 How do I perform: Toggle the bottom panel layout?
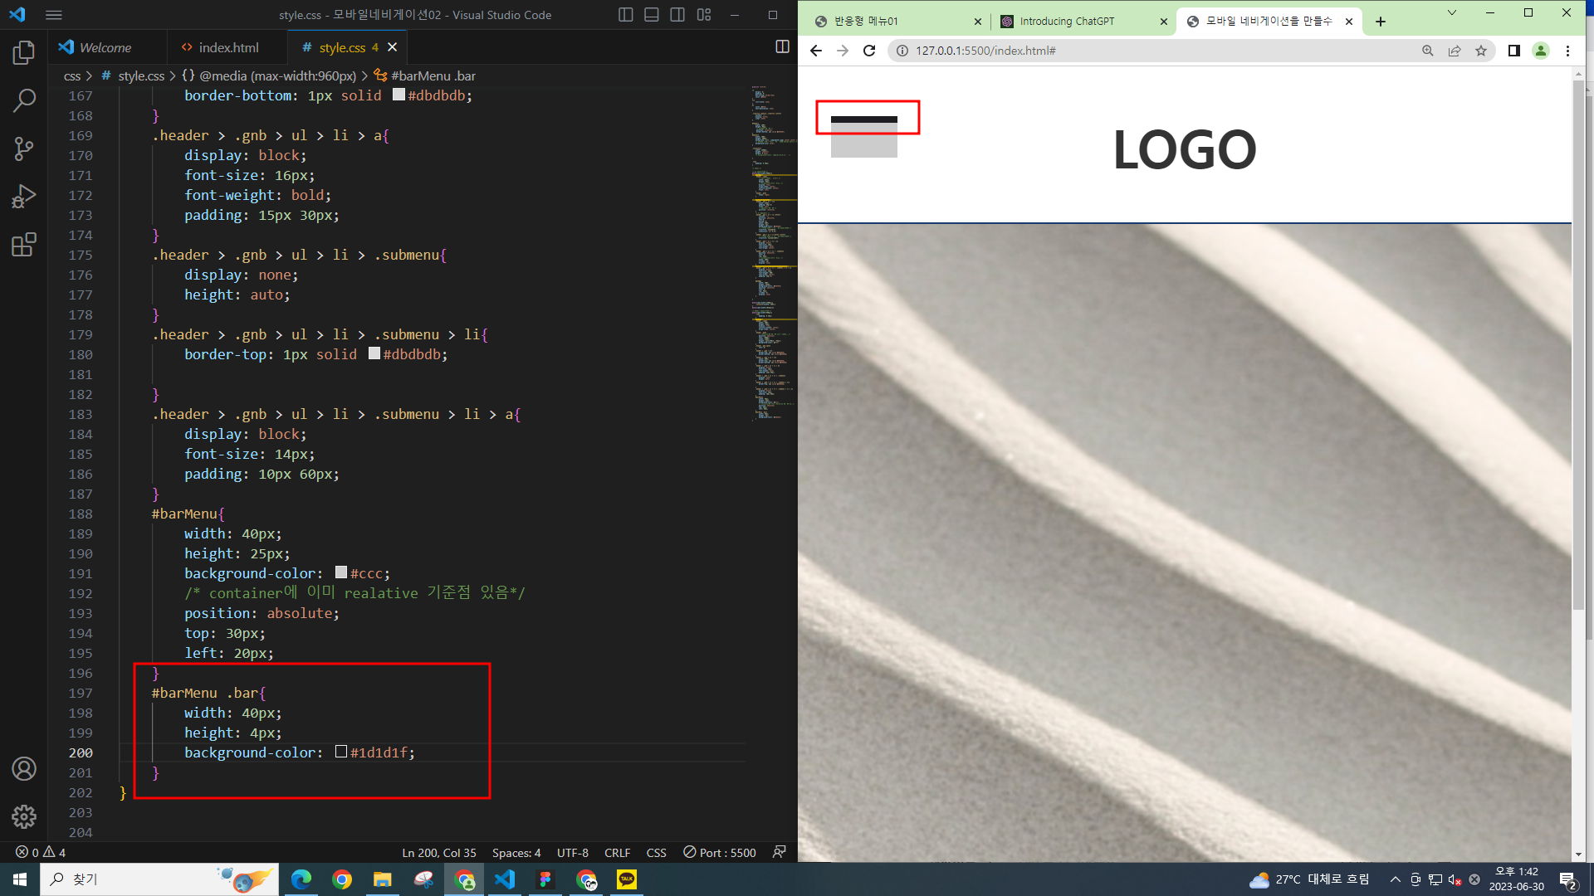tap(652, 15)
